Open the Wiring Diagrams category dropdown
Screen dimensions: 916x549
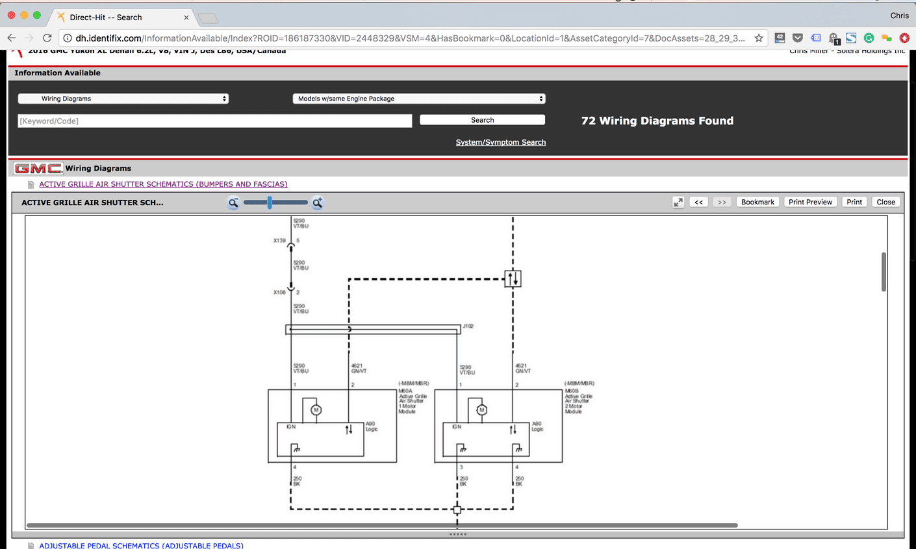(x=123, y=98)
